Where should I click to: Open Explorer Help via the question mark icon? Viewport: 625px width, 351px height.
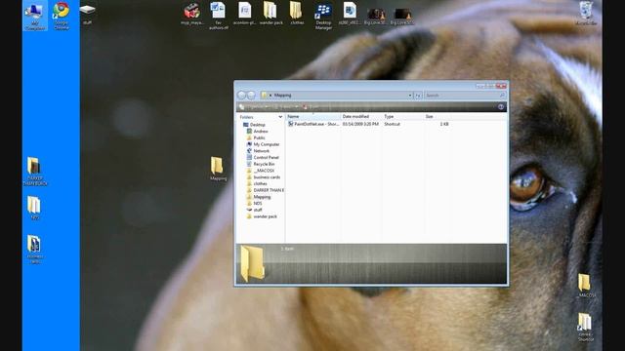tap(501, 106)
